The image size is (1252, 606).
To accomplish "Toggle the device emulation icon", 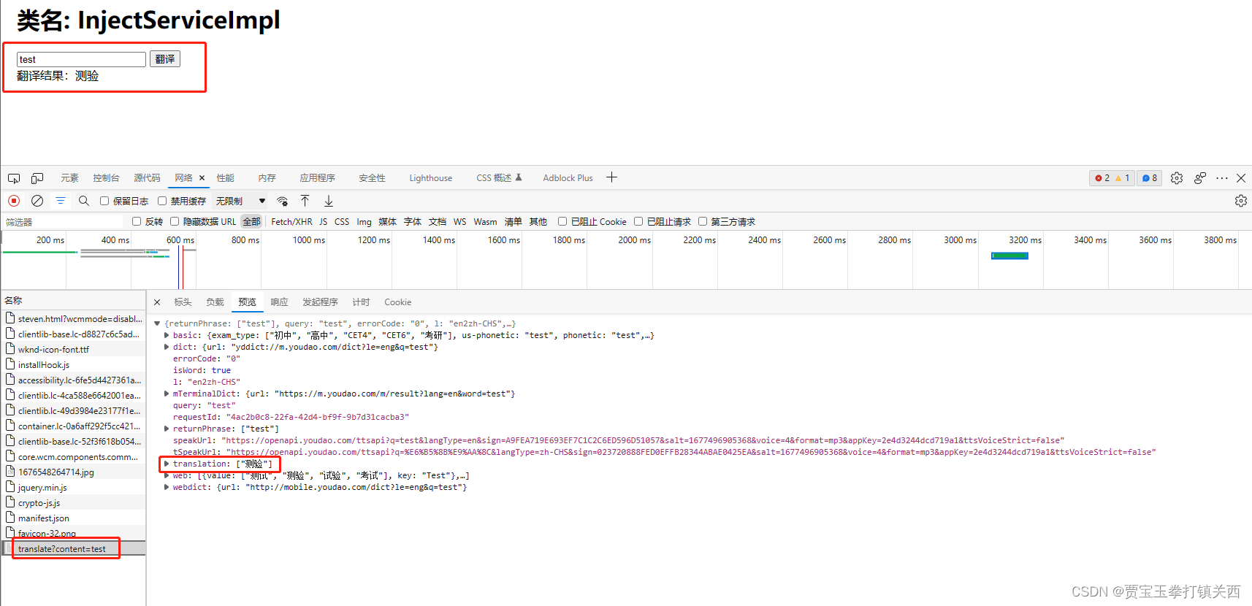I will click(x=37, y=178).
